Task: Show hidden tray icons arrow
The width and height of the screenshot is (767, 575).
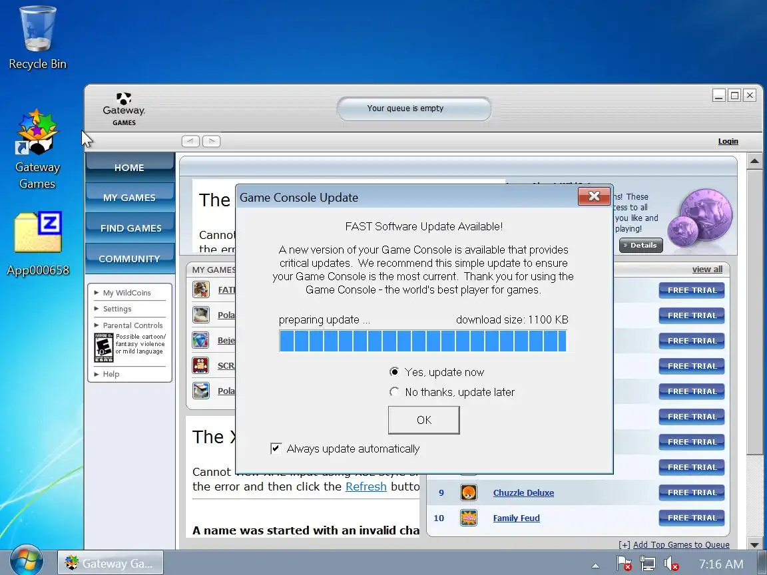Action: [595, 566]
